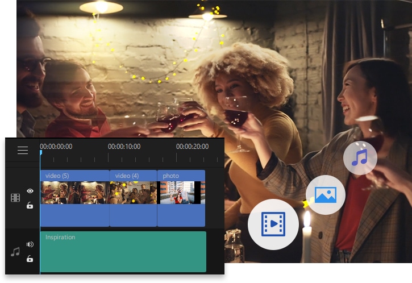Click the audio track music note icon
The image size is (412, 283).
[15, 252]
